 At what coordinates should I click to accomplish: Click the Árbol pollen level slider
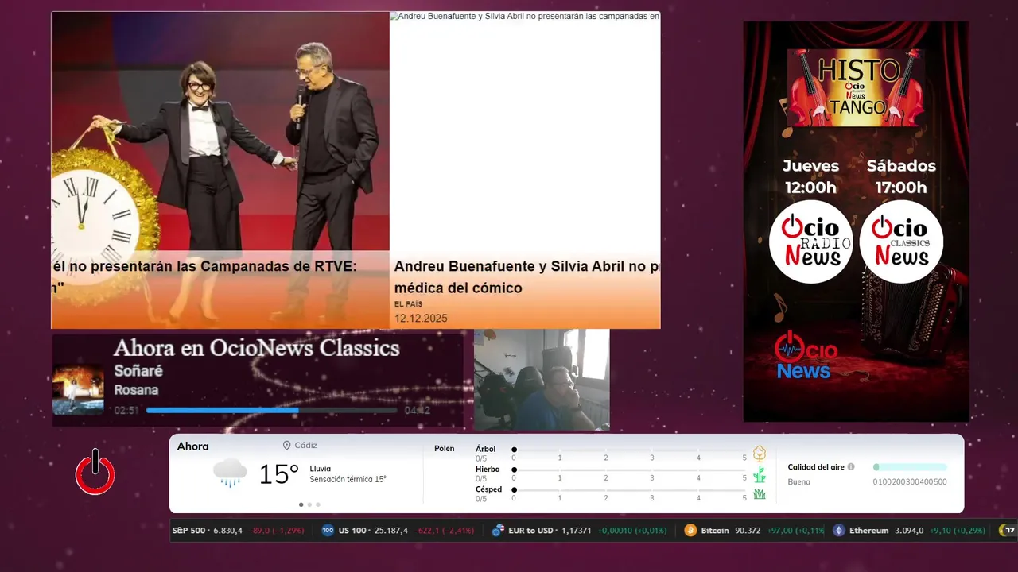tap(630, 450)
